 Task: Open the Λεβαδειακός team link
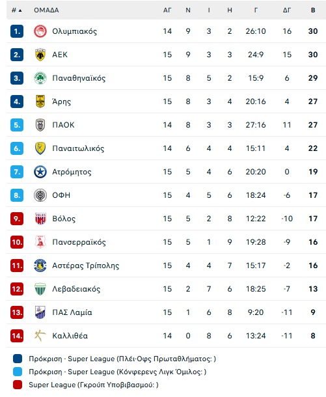(x=76, y=289)
